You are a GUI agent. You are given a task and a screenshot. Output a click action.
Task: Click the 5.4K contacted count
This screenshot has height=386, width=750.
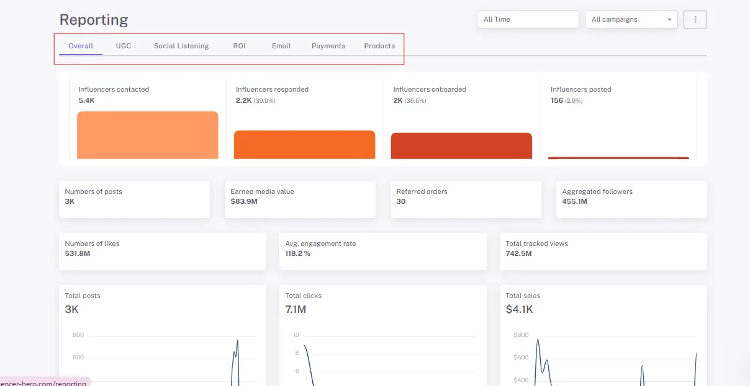point(86,100)
